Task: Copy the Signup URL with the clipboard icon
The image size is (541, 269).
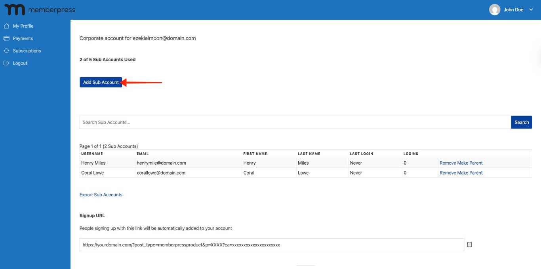Action: pyautogui.click(x=469, y=244)
